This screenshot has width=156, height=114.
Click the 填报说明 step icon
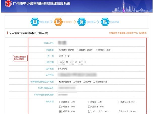tap(34, 22)
